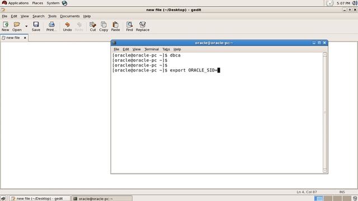Open the Documents menu in gedit
This screenshot has width=358, height=201.
point(70,16)
